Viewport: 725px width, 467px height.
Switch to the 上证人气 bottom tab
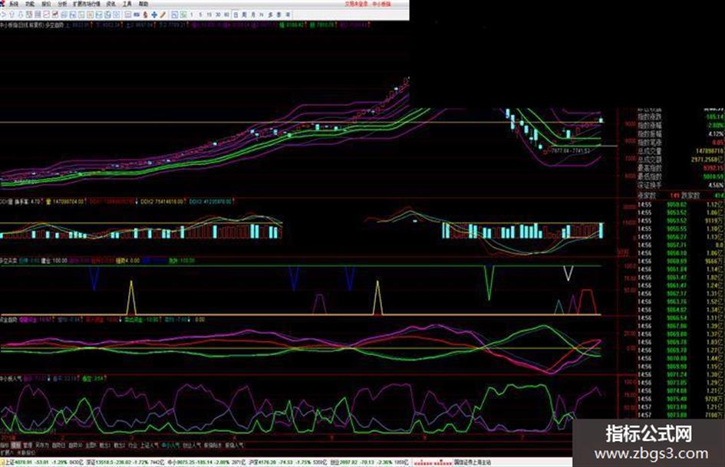coord(150,446)
